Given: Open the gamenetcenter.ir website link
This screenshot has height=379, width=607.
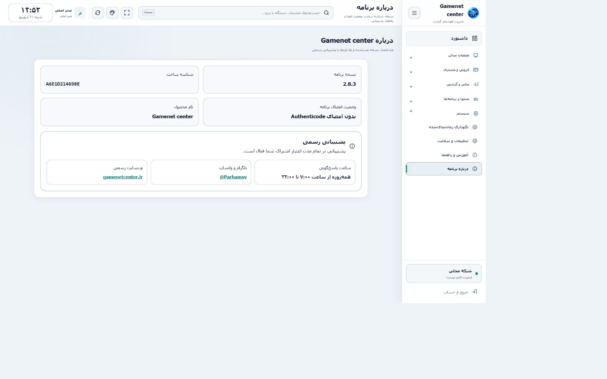Looking at the screenshot, I should [x=123, y=177].
